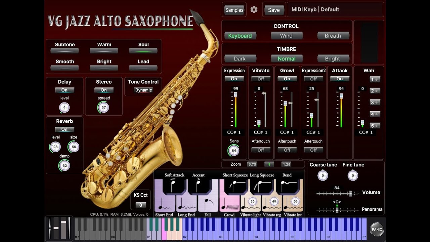
Task: Choose the Lead preset
Action: (x=143, y=68)
